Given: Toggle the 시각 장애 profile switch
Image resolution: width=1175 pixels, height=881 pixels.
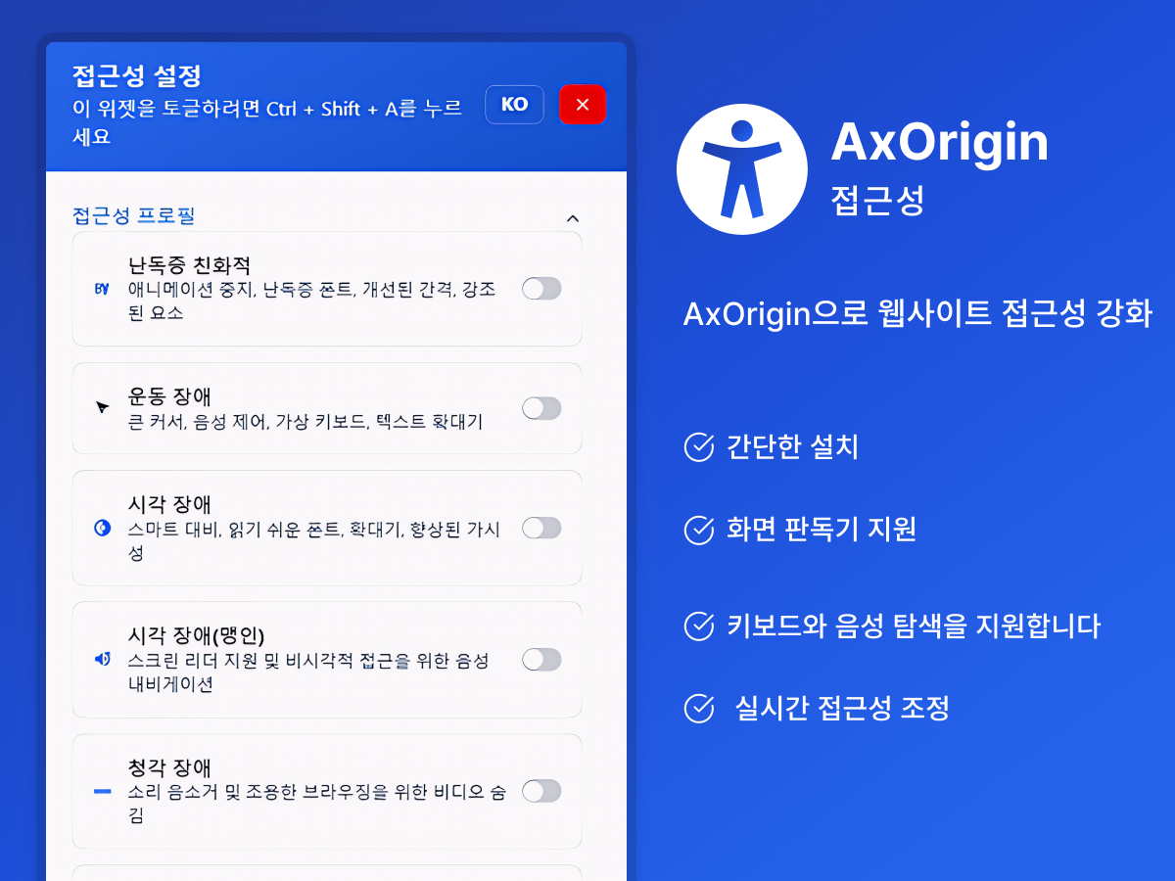Looking at the screenshot, I should (541, 528).
